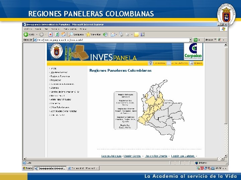Open the Búsqueda search toolbar button
Image resolution: width=241 pixels, height=180 pixels.
(76, 34)
